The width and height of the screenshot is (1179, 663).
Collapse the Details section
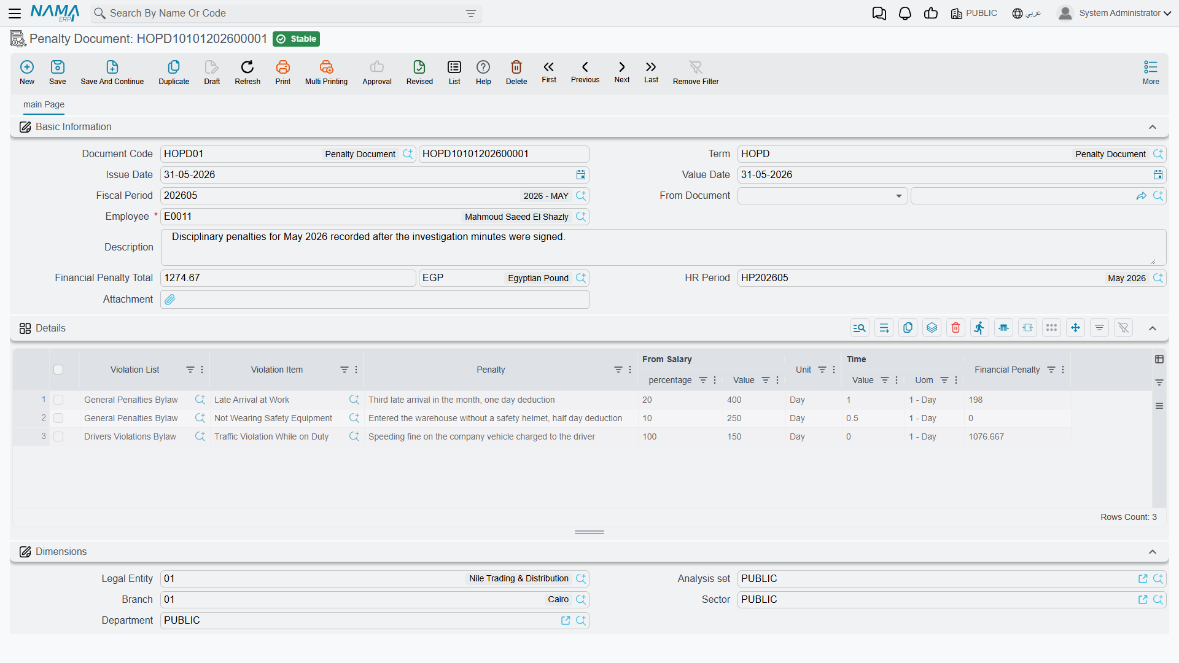tap(1153, 328)
